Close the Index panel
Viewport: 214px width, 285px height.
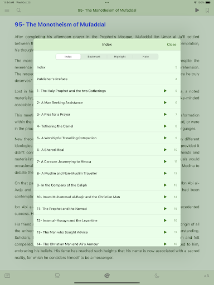coord(172,45)
